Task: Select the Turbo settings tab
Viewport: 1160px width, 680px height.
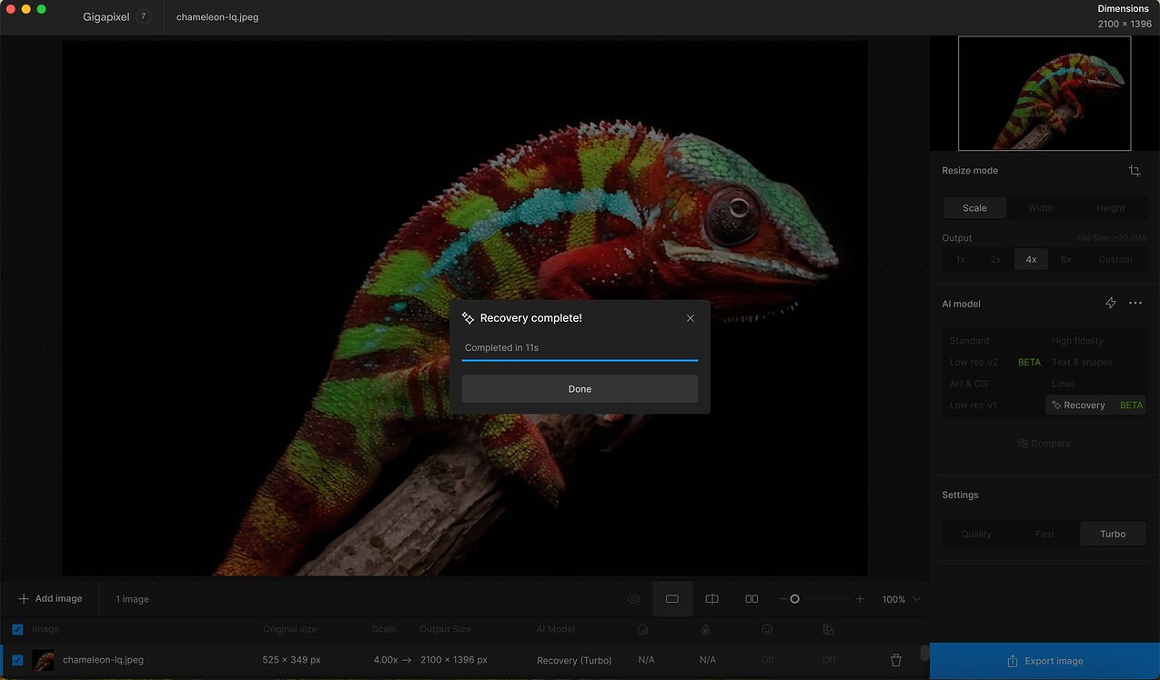Action: 1113,534
